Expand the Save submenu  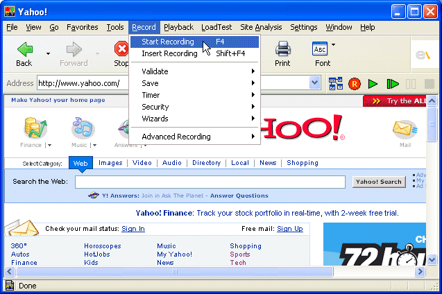click(194, 83)
